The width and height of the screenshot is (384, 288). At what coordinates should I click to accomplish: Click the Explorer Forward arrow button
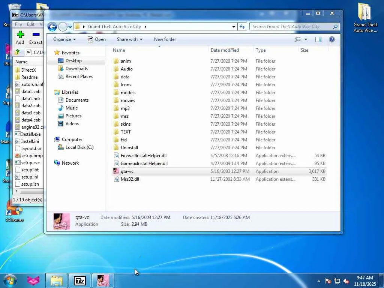click(63, 27)
